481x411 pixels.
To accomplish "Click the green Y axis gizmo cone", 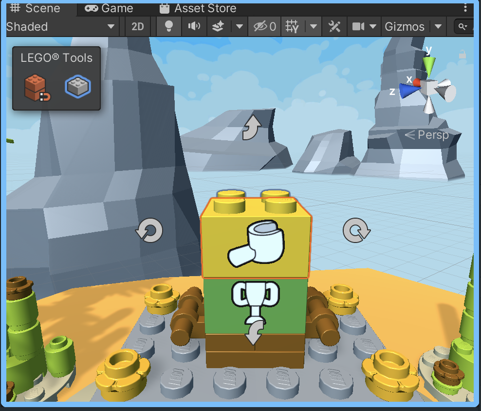I will [x=429, y=66].
